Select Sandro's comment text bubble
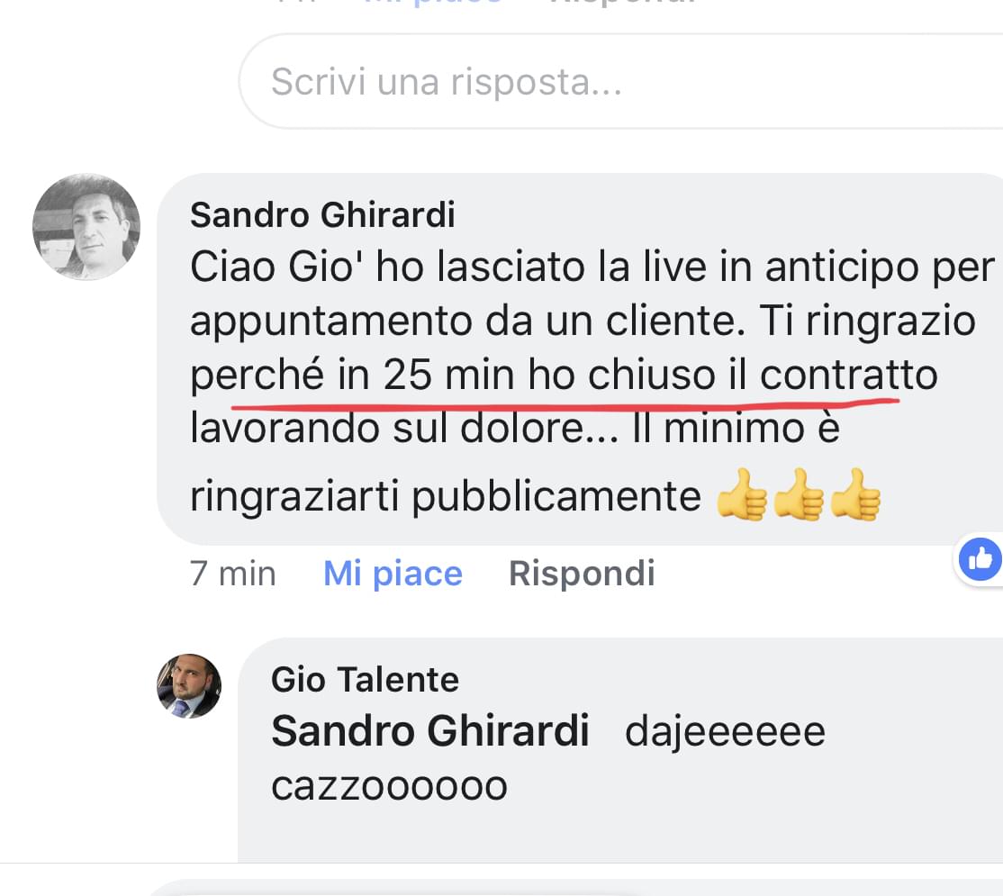 tap(580, 358)
